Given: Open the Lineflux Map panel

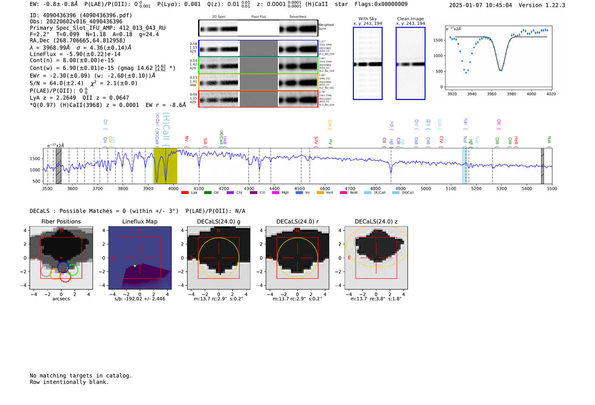Looking at the screenshot, I should pos(140,258).
